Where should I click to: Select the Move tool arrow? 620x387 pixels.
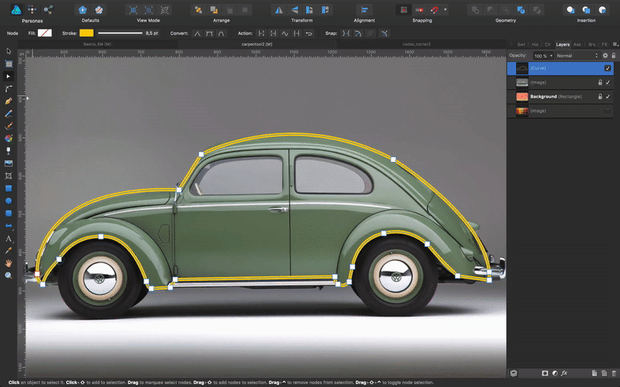[9, 51]
